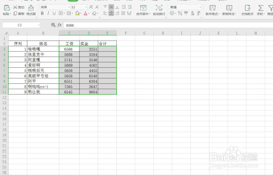This screenshot has height=175, width=273.
Task: Align text right
Action: point(117,13)
